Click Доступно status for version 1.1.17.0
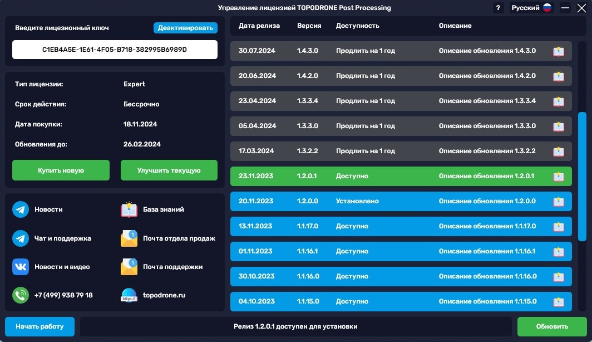Viewport: 592px width, 342px height. coord(352,226)
